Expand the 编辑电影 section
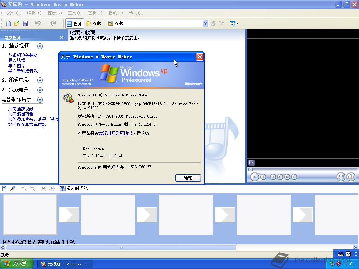359x269 pixels. (x=40, y=80)
